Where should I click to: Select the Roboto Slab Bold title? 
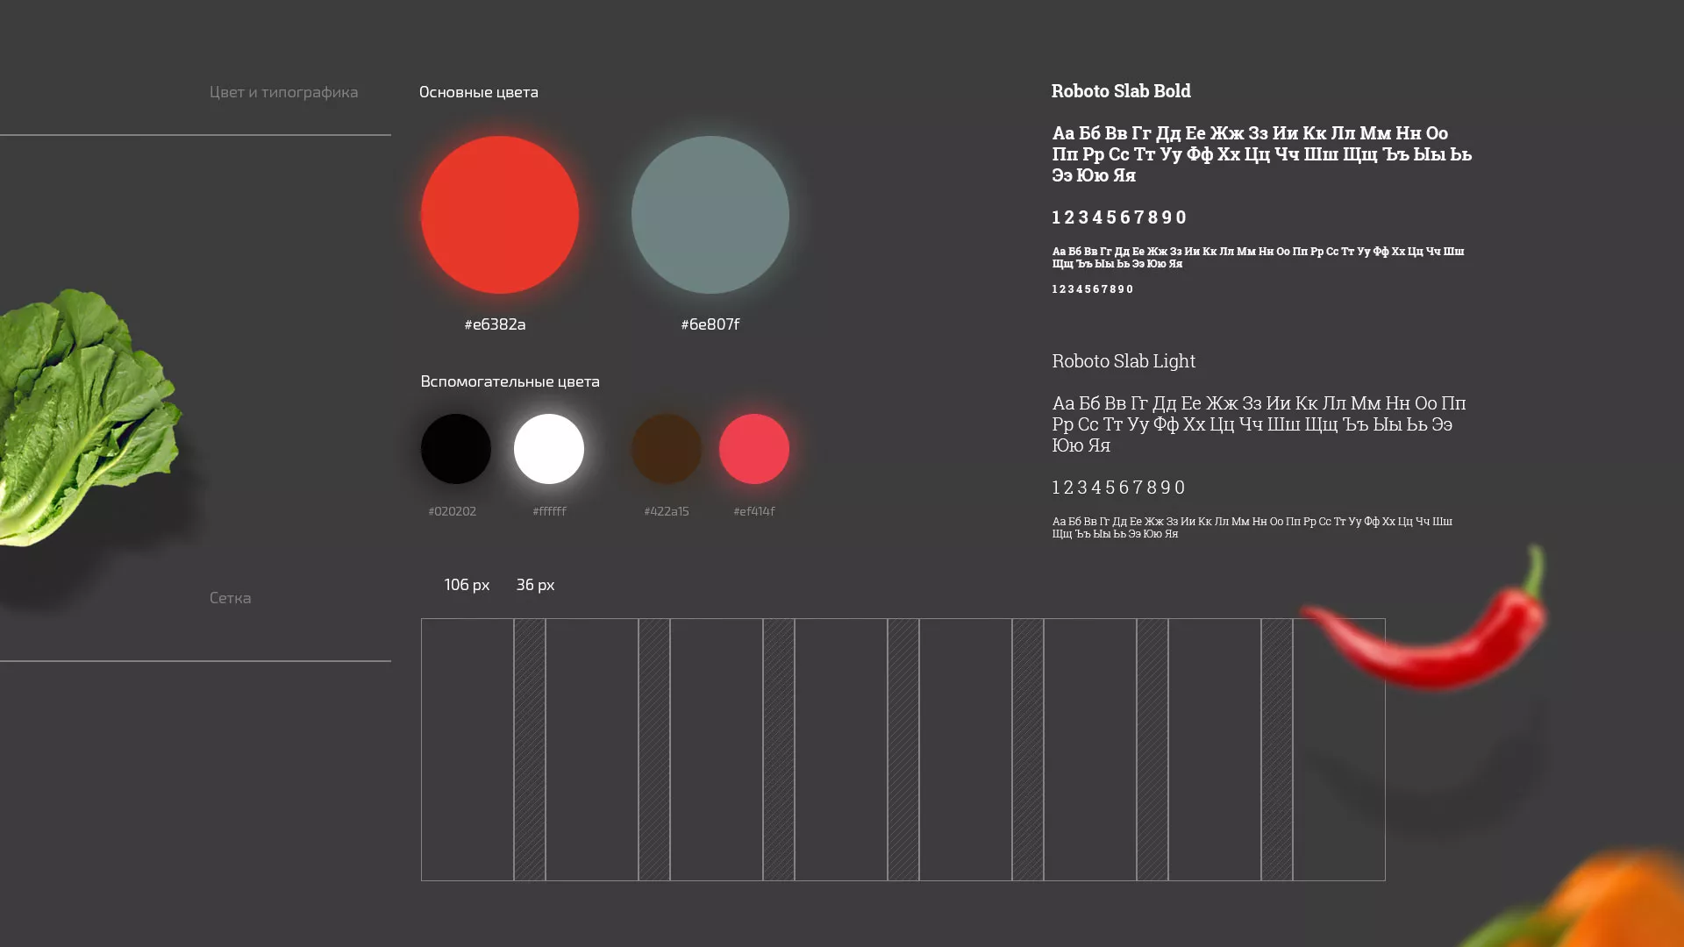click(1120, 91)
